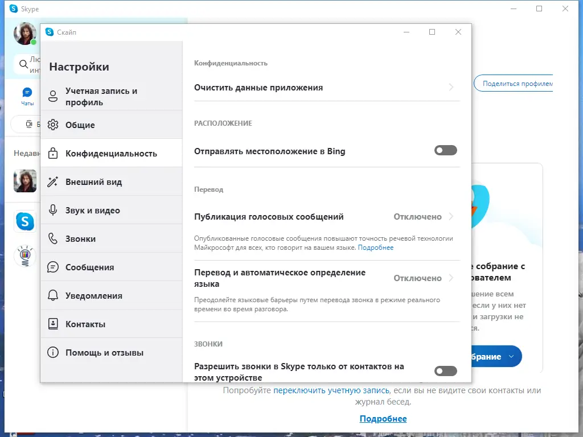The height and width of the screenshot is (437, 583).
Task: Click the speech bubble icon for Сообщения
Action: pyautogui.click(x=53, y=267)
